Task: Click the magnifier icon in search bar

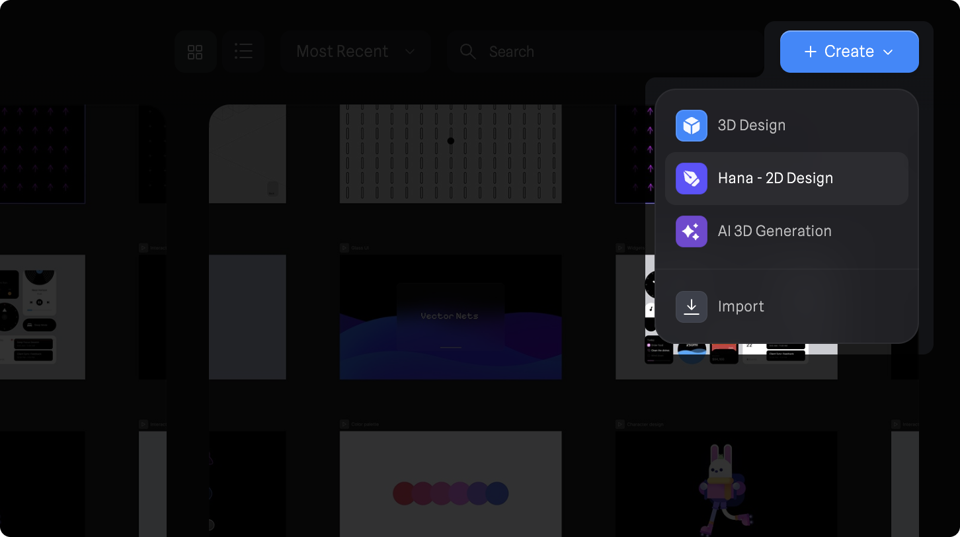Action: point(467,52)
